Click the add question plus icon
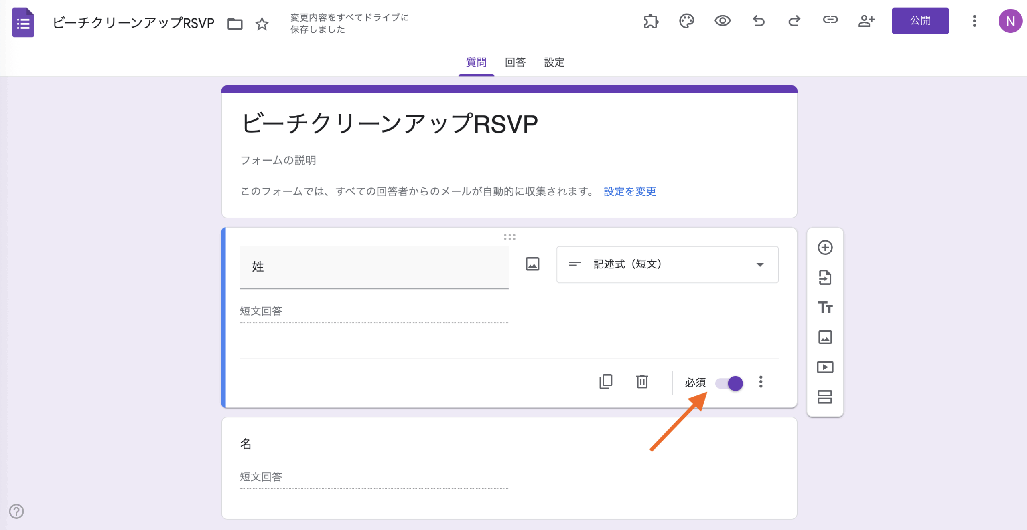The height and width of the screenshot is (530, 1027). pos(825,248)
